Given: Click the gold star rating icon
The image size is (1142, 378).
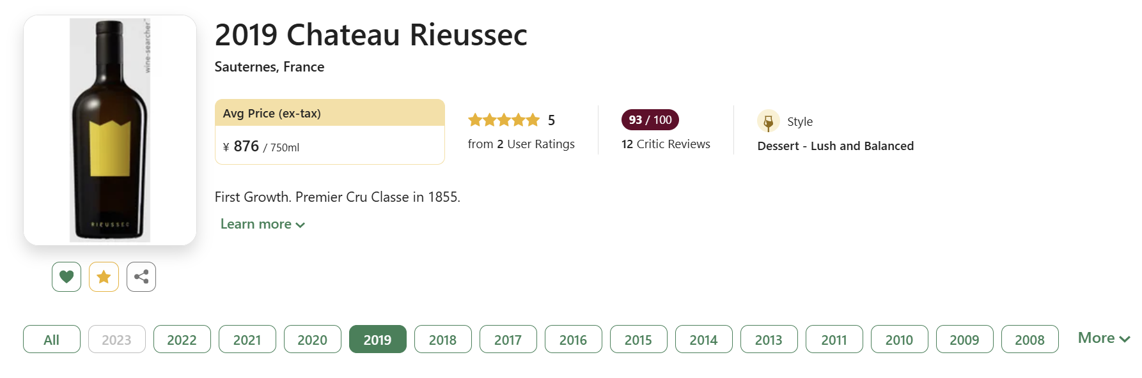Looking at the screenshot, I should (x=104, y=276).
